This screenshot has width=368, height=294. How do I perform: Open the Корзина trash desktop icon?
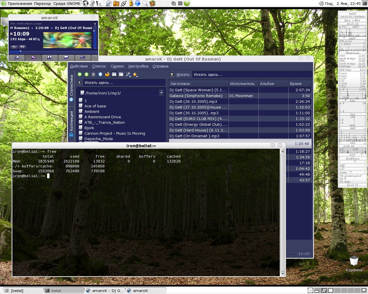(354, 264)
